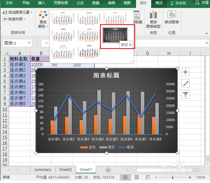This screenshot has height=183, width=210.
Task: Switch to the 公式 tab
Action: coord(80,3)
